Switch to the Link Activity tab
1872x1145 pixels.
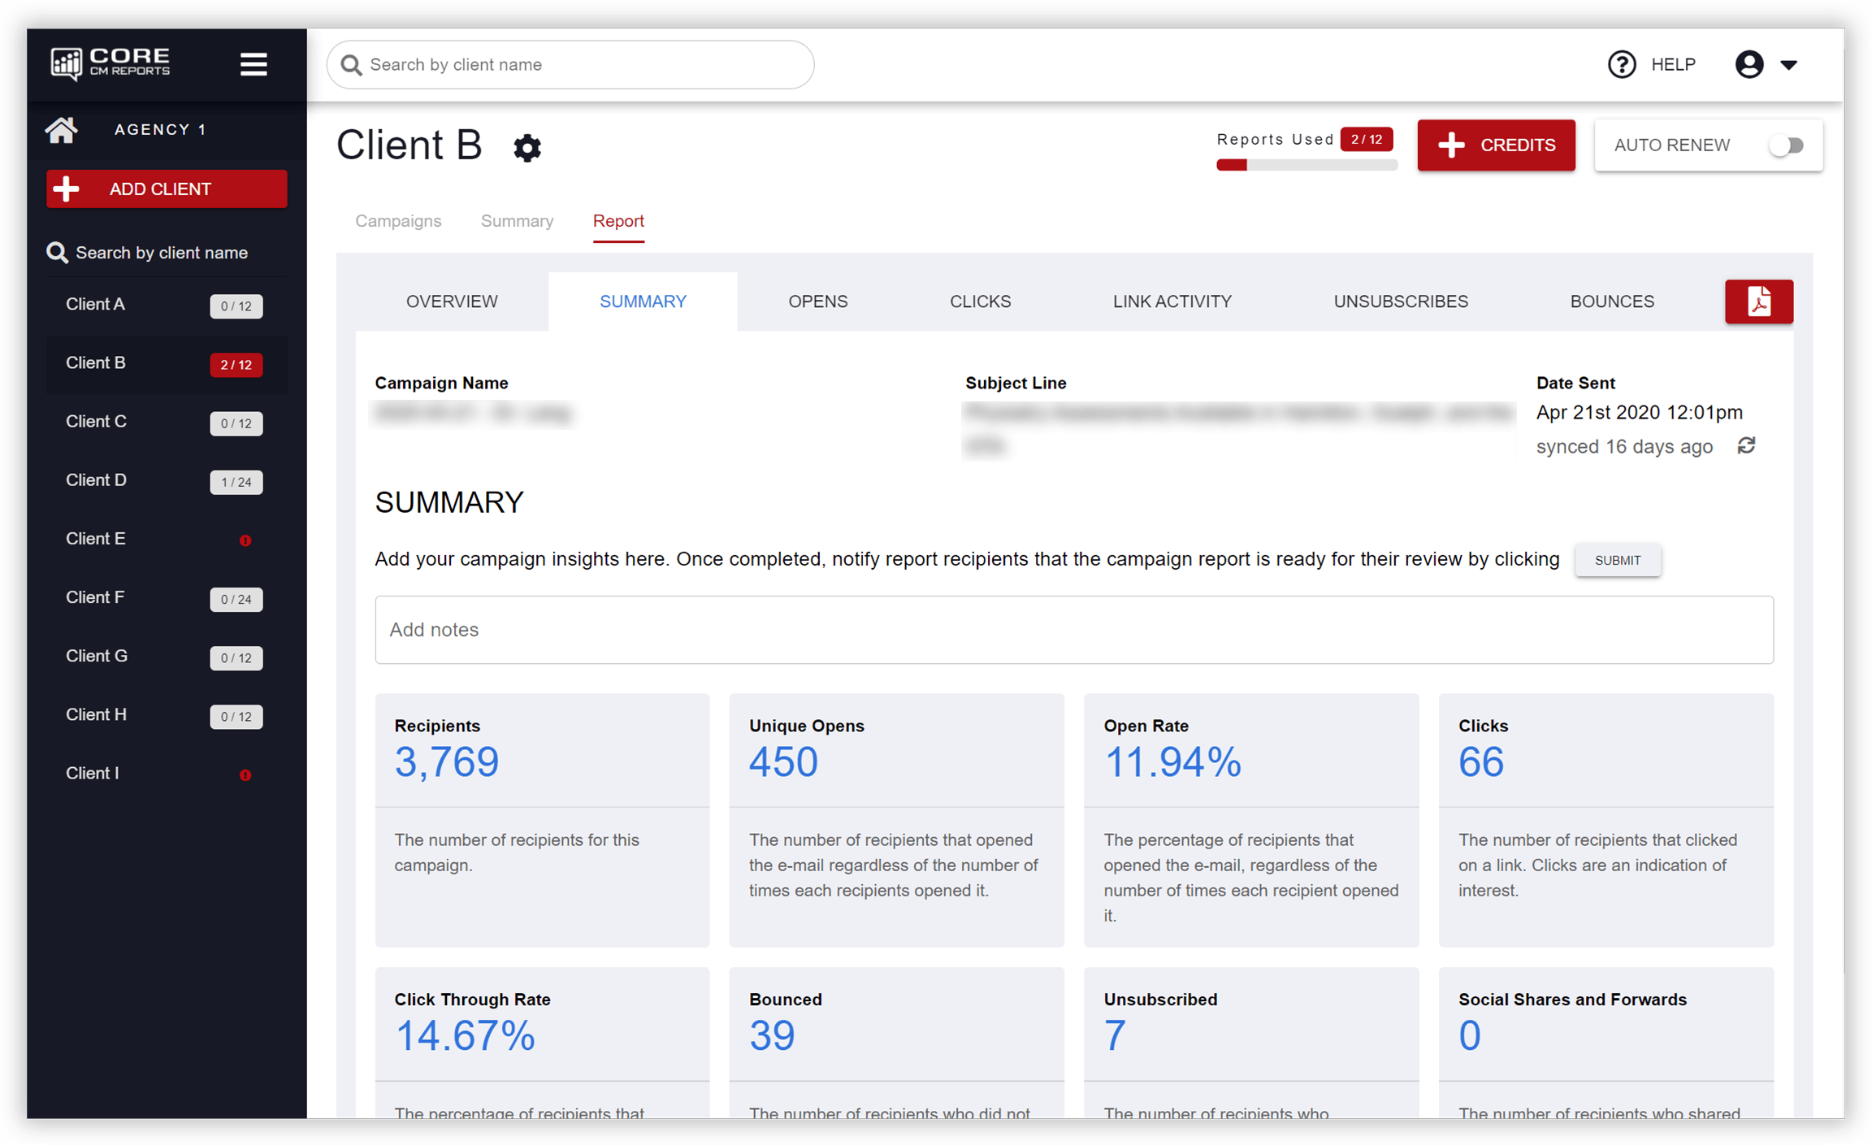1172,301
